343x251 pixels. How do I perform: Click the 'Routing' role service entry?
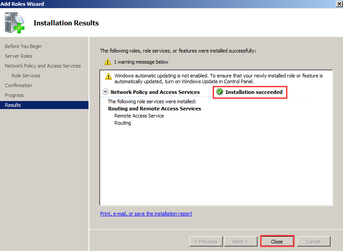click(x=123, y=123)
